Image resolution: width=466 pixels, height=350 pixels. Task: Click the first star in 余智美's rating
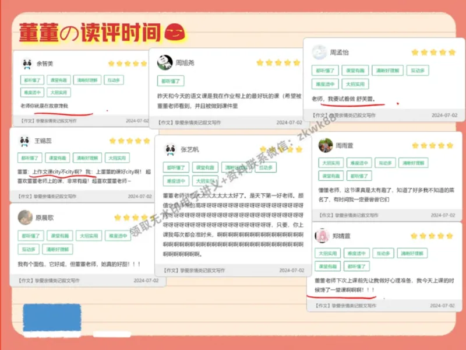tap(111, 64)
